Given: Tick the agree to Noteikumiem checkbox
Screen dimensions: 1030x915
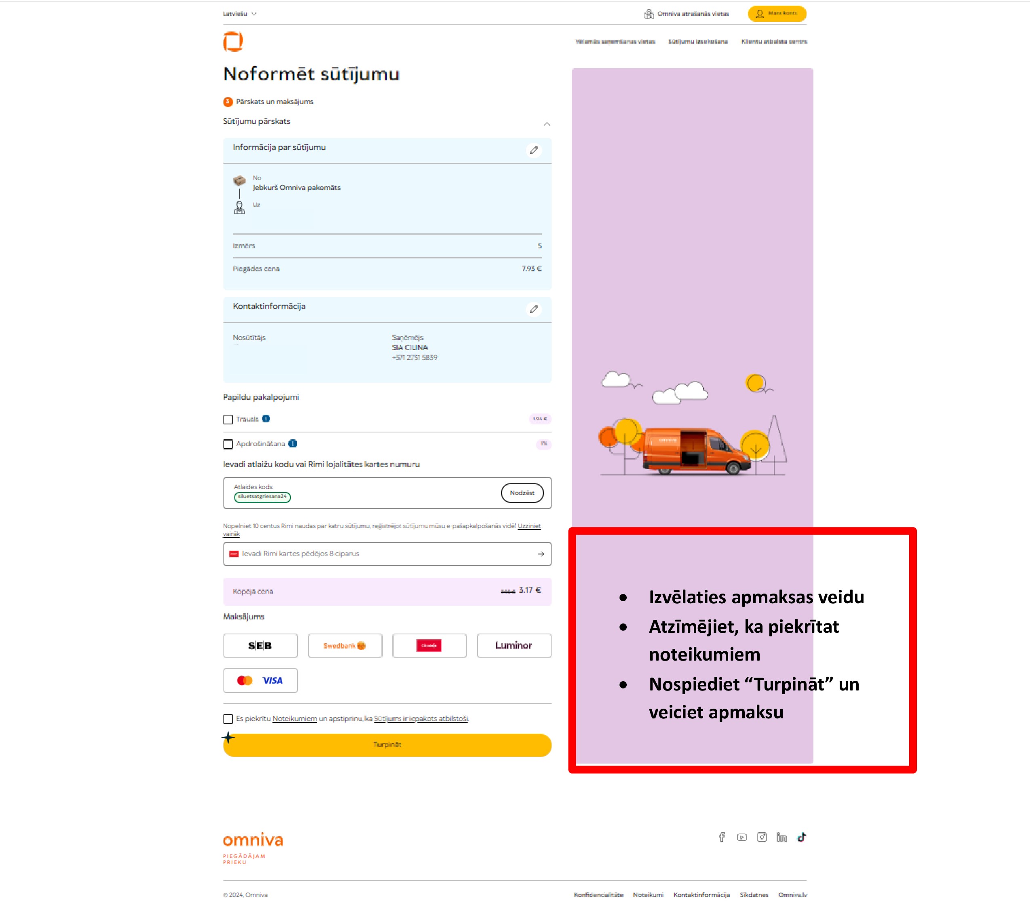Looking at the screenshot, I should coord(228,719).
